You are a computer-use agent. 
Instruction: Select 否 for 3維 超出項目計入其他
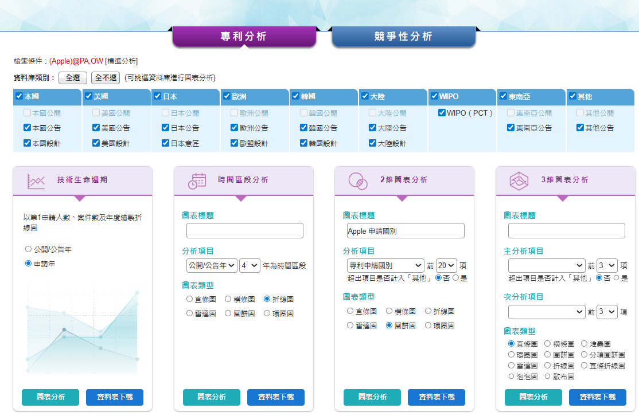(599, 277)
